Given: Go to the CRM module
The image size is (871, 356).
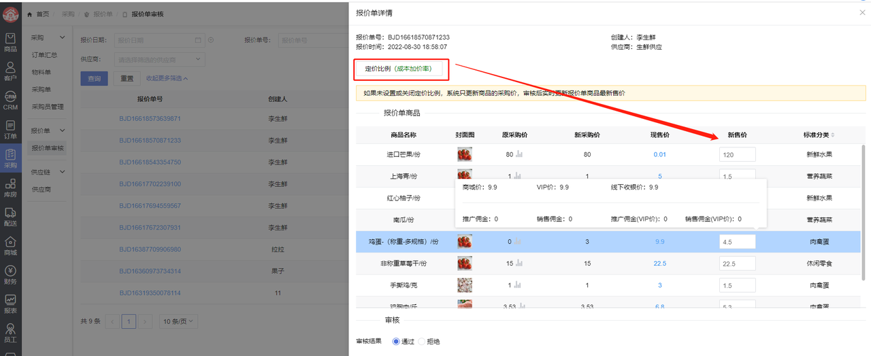Looking at the screenshot, I should [10, 101].
